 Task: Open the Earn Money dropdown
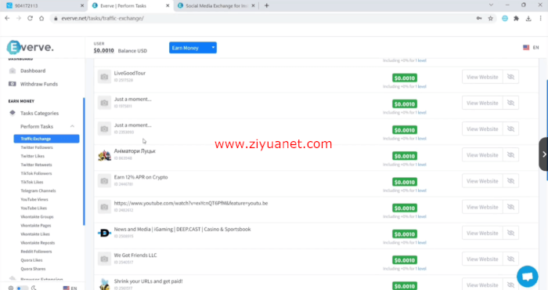193,48
